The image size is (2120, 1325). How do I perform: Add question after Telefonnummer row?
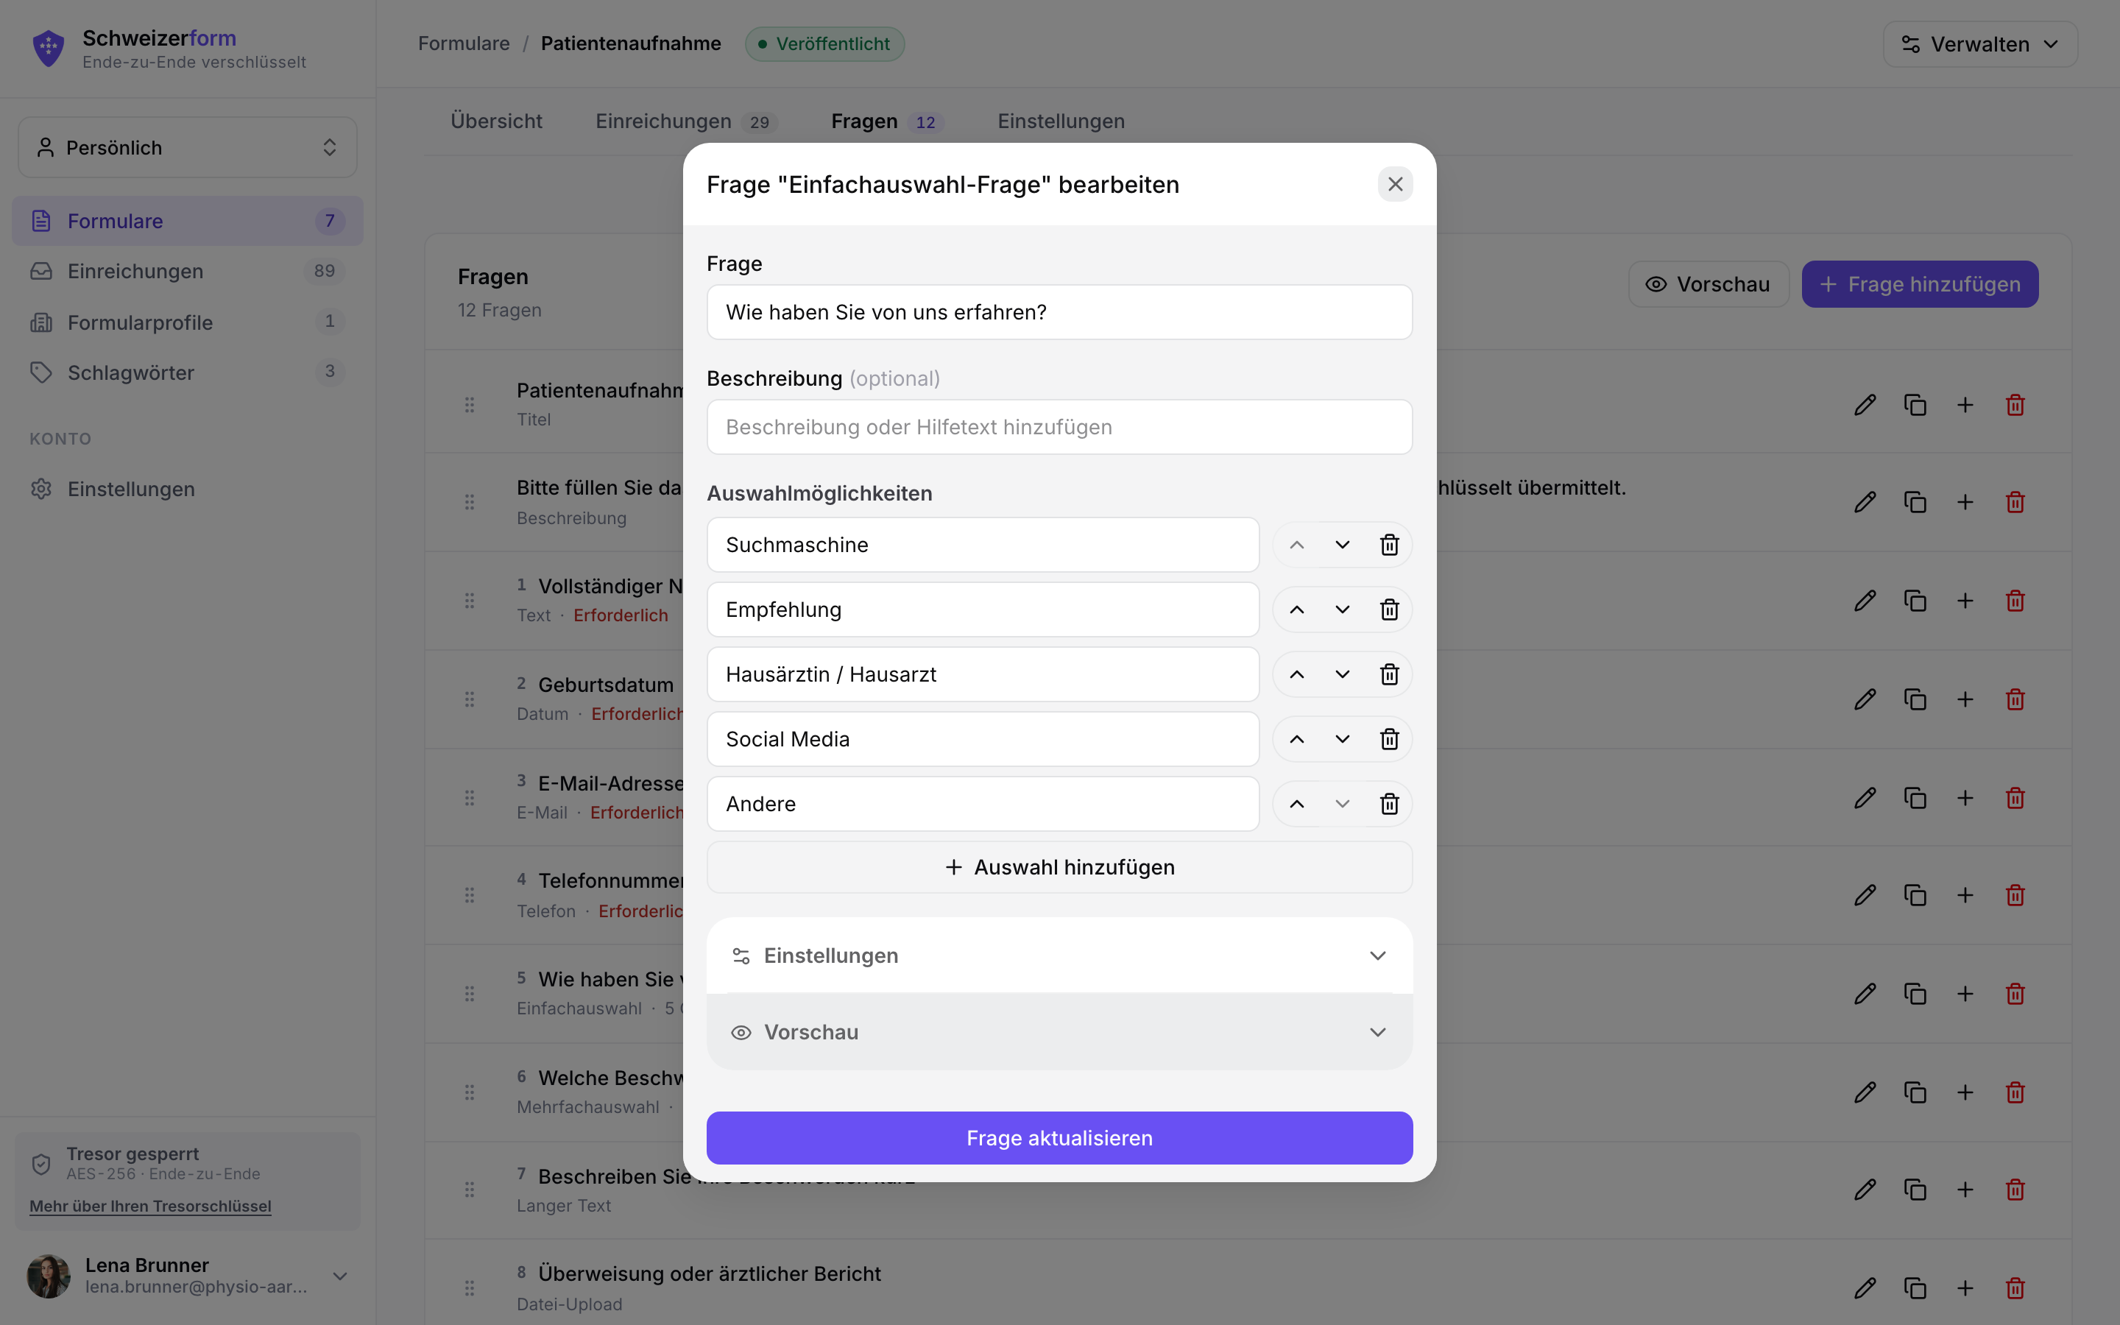[x=1965, y=894]
